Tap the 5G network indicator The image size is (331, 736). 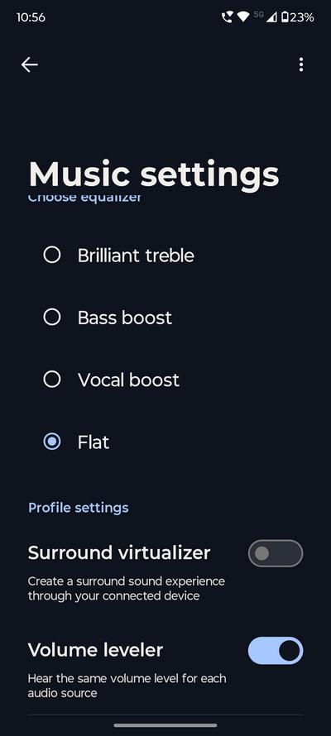[x=259, y=15]
